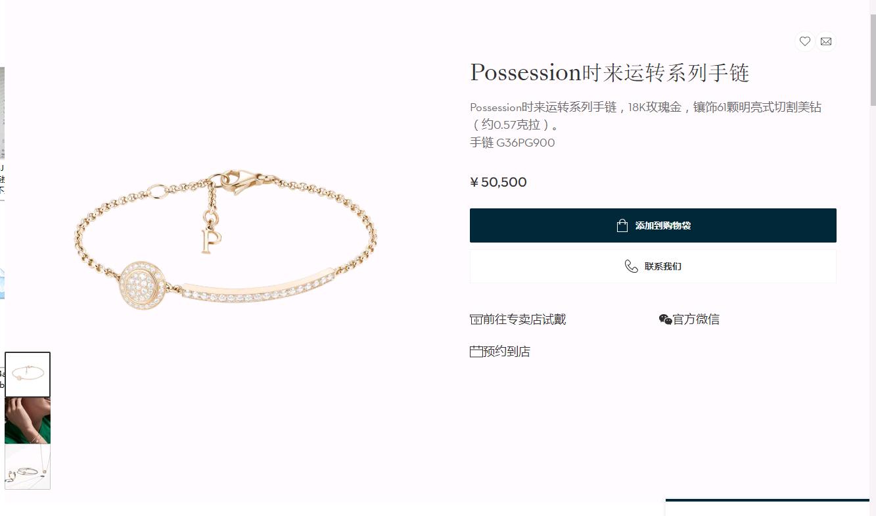Select the first bracelet thumbnail
Viewport: 876px width, 516px height.
28,375
